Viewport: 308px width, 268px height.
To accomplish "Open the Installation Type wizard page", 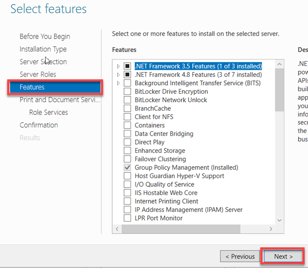I will [x=43, y=49].
